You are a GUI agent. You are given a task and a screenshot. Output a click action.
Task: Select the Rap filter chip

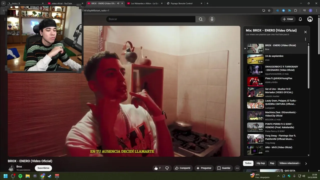coord(272,163)
